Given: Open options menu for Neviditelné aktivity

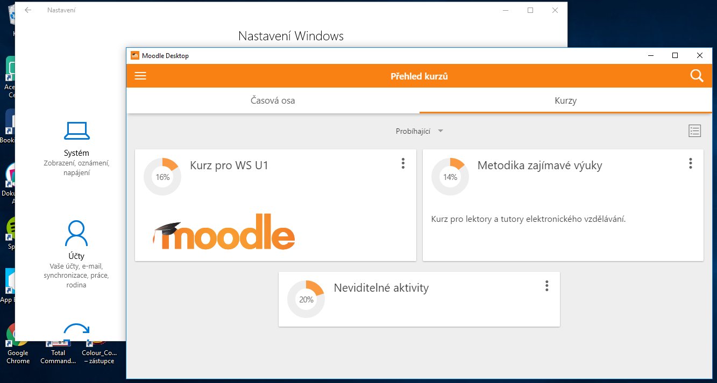Looking at the screenshot, I should [x=546, y=286].
